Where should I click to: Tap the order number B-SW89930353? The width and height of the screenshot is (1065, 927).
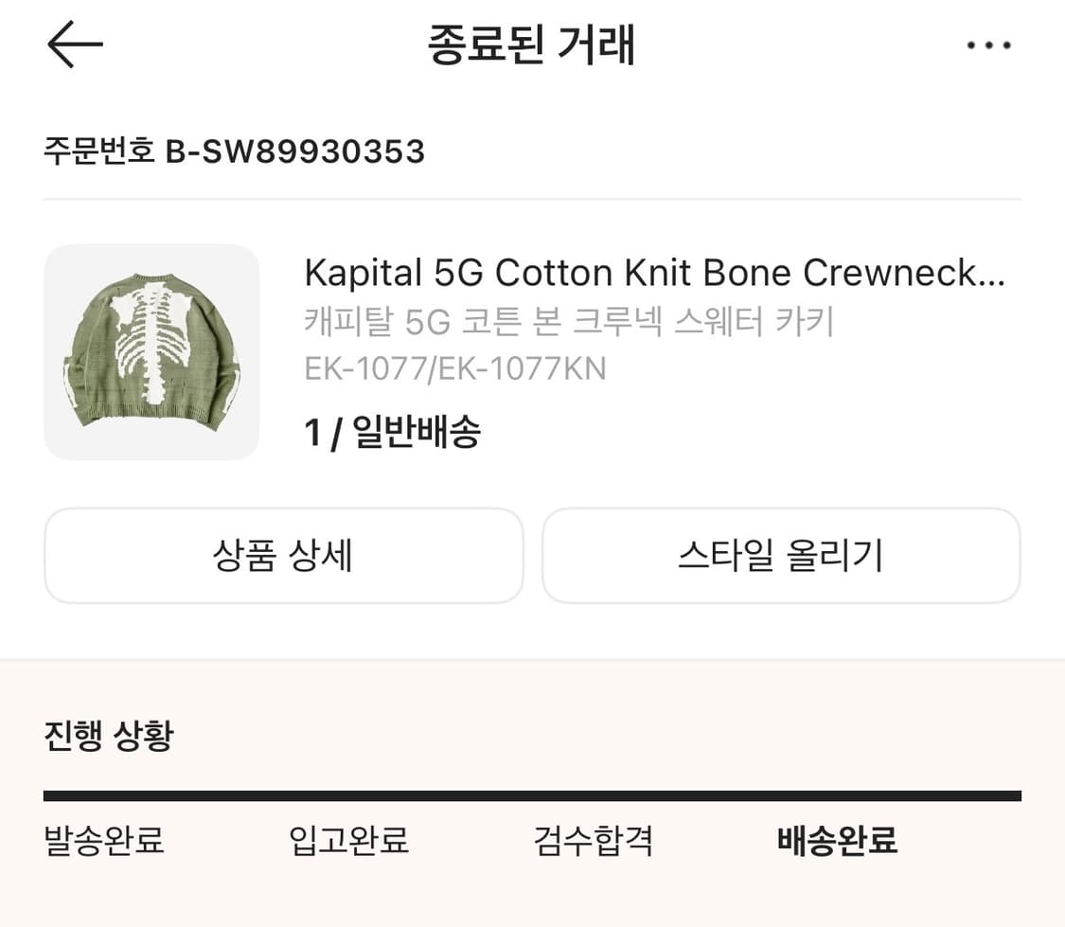[x=295, y=151]
